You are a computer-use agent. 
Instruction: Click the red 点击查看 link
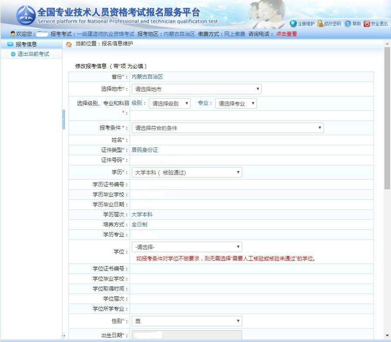tap(286, 34)
